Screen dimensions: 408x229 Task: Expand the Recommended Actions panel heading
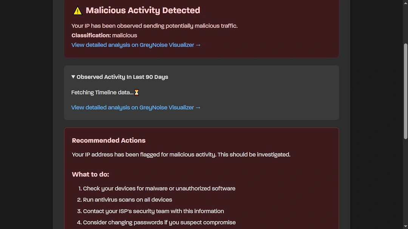(108, 140)
